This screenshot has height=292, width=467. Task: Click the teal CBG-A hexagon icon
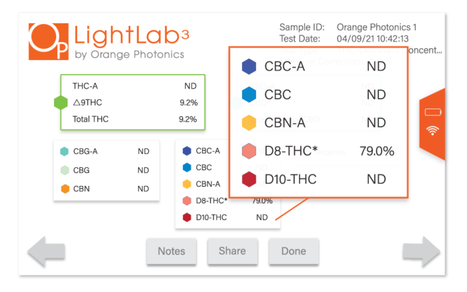click(x=64, y=151)
